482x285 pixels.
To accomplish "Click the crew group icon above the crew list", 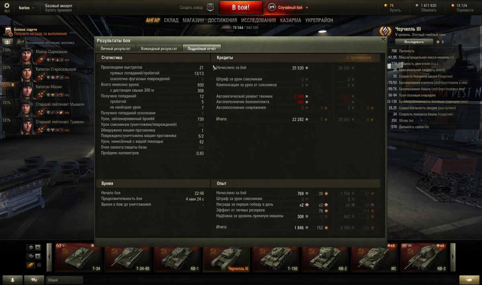I will pyautogui.click(x=8, y=42).
